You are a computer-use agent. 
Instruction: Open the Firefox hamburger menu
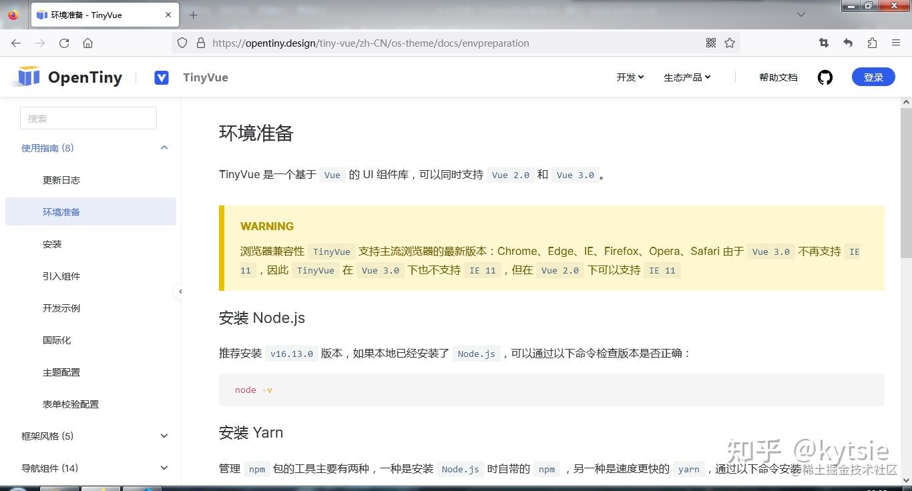896,43
